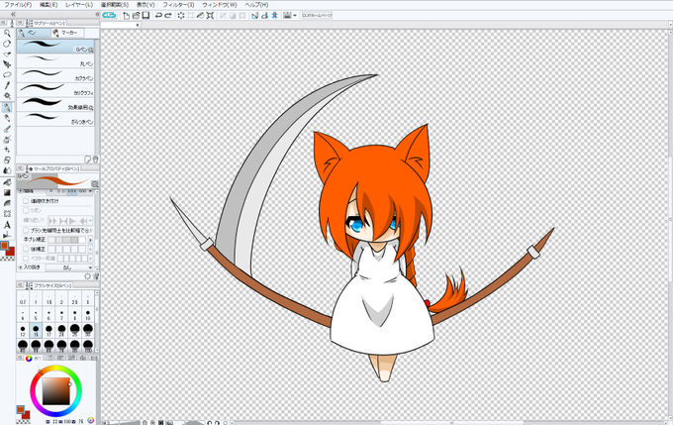Click the Scale/Transform toolbar icon
673x425 pixels.
tap(210, 16)
